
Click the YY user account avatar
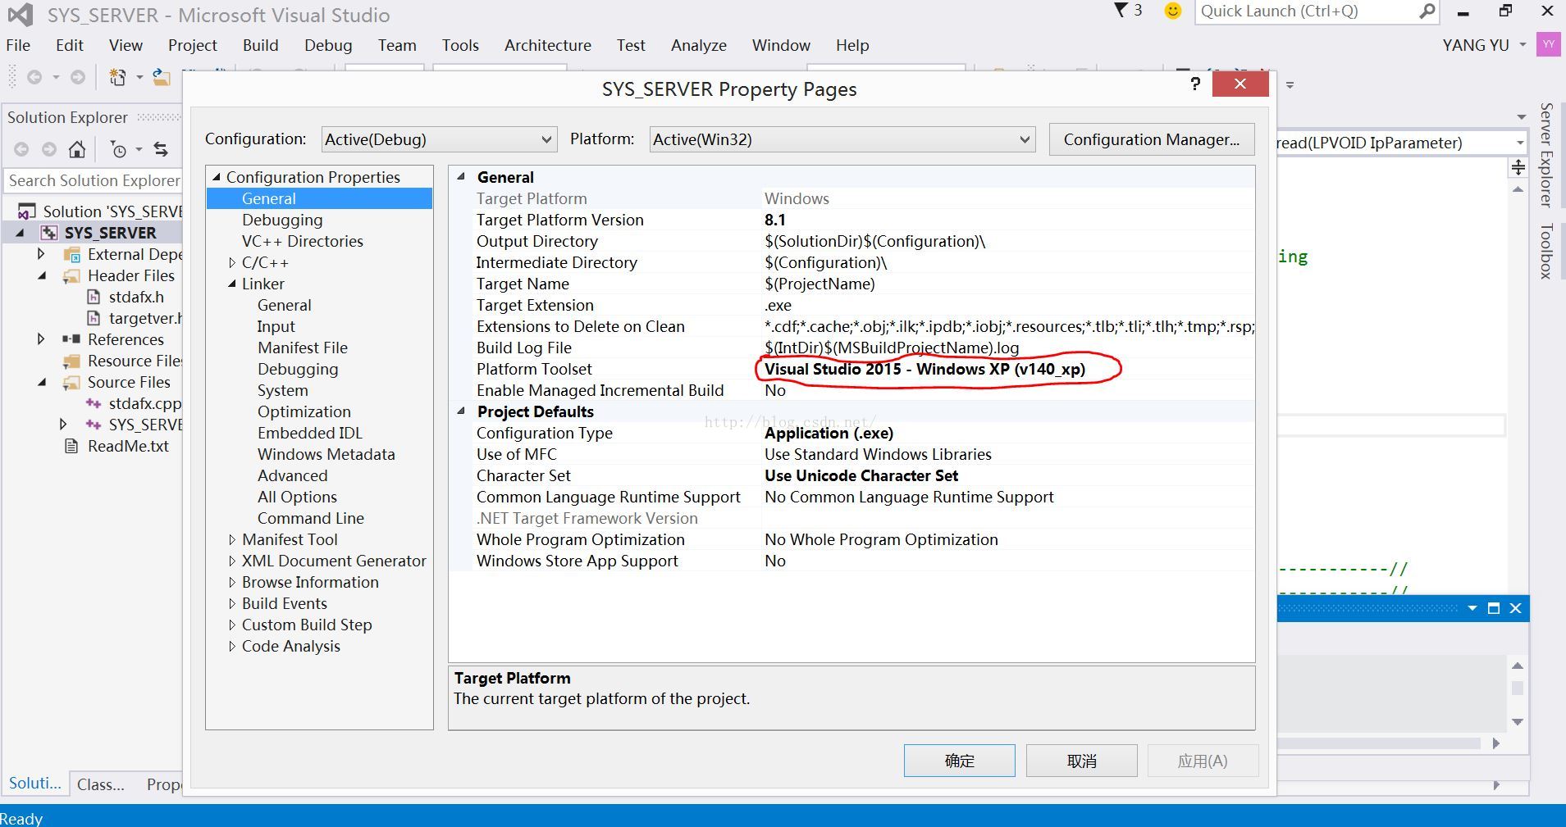tap(1548, 45)
